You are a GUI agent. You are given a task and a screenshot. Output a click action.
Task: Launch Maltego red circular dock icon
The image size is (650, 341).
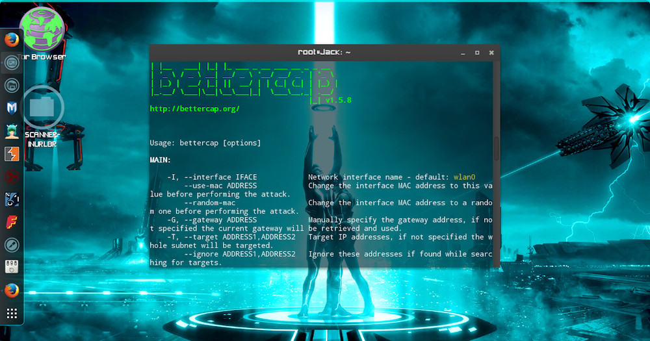(x=12, y=177)
